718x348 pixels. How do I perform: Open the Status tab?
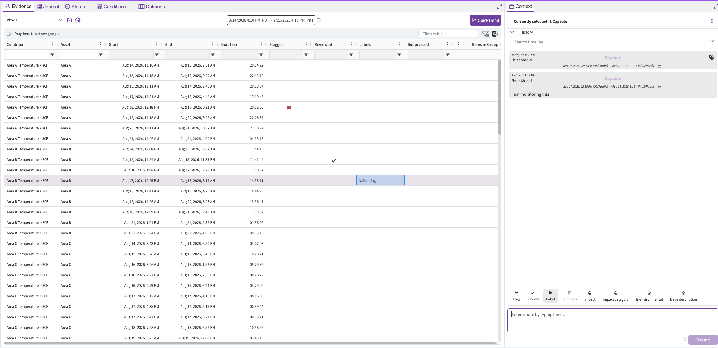pyautogui.click(x=75, y=7)
